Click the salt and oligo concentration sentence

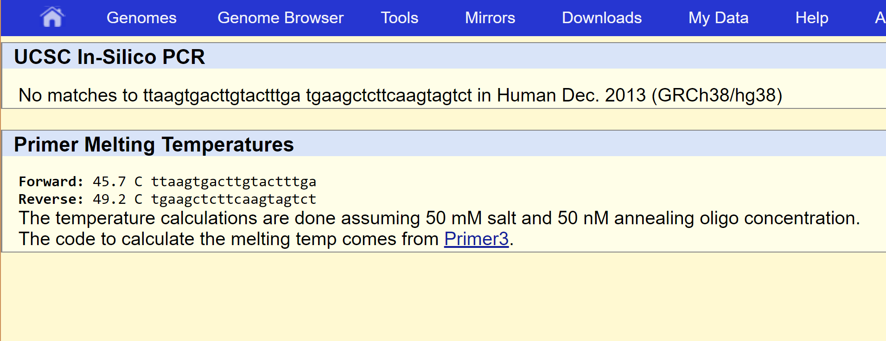click(x=439, y=218)
